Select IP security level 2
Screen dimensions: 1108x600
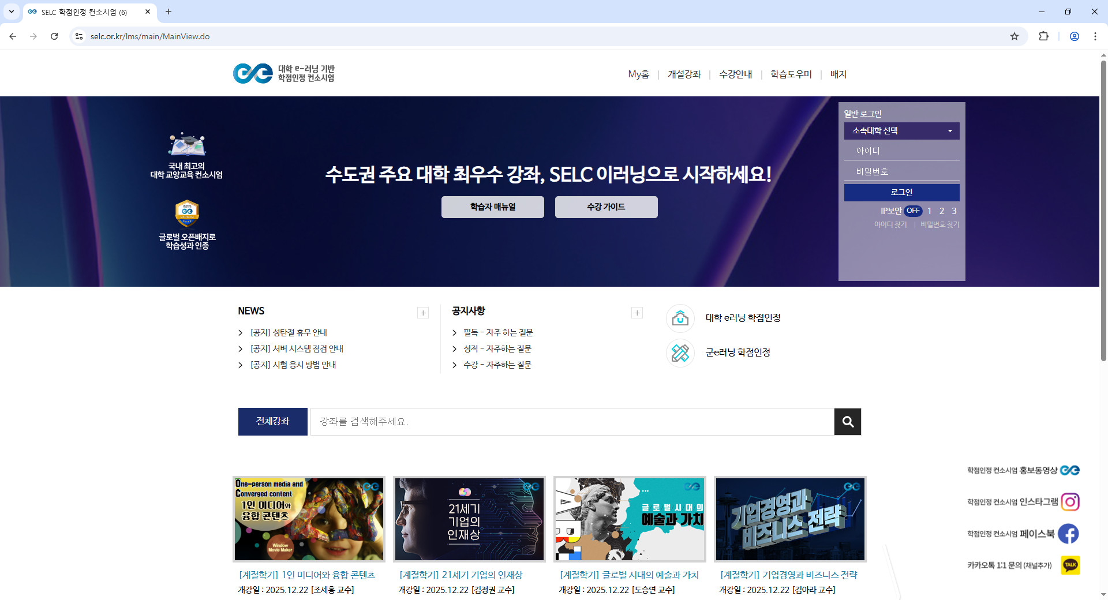[x=942, y=211]
